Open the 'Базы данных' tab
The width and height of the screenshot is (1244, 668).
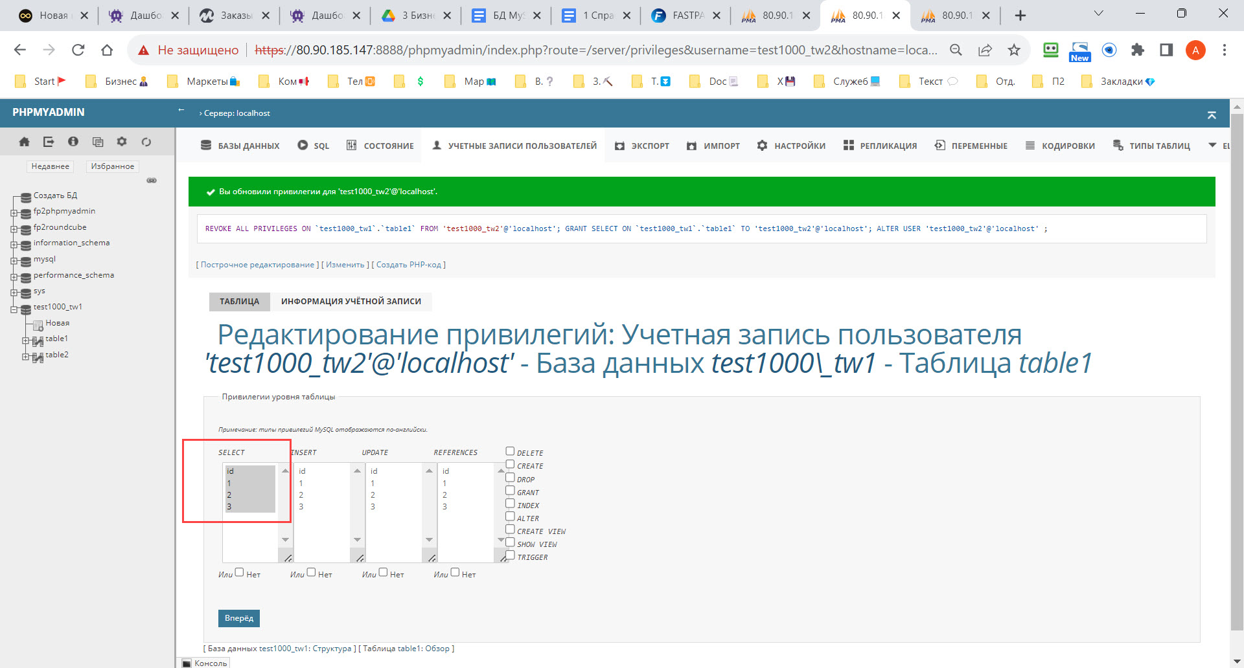[x=240, y=146]
